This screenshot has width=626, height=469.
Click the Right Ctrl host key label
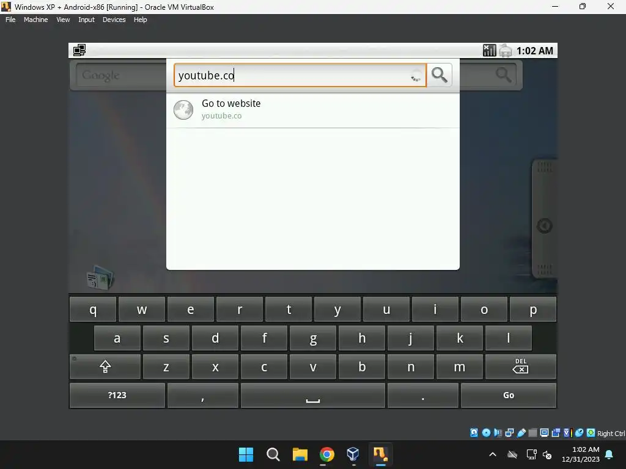(x=611, y=434)
